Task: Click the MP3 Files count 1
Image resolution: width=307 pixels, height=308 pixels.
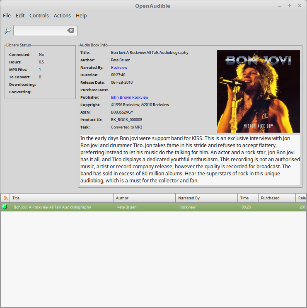Action: point(40,70)
